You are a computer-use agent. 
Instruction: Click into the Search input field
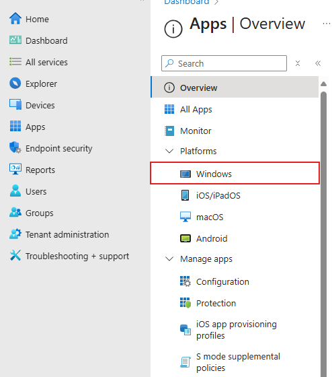point(224,63)
